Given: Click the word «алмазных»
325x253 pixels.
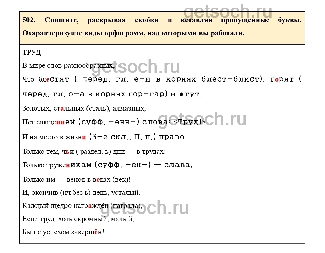Looking at the screenshot, I should point(129,108).
